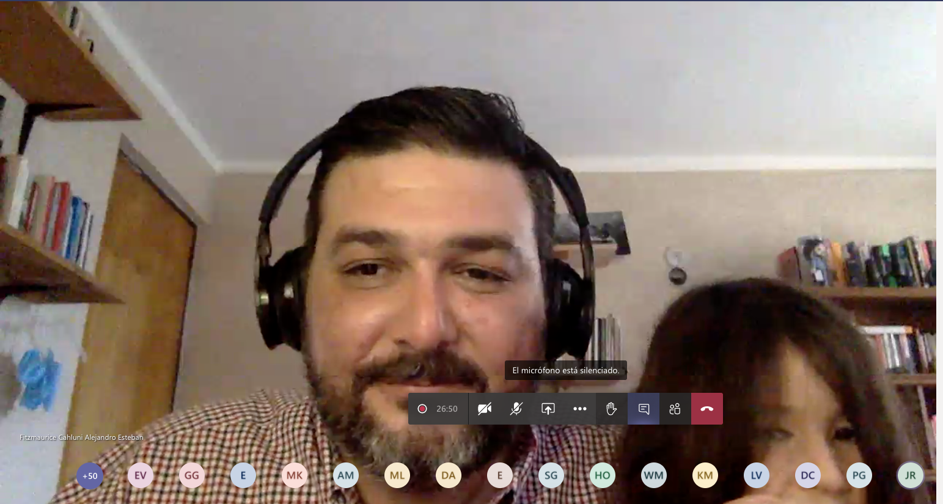The image size is (943, 504).
Task: Raise your hand in the meeting
Action: pos(612,409)
